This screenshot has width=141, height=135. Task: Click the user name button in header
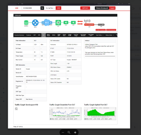click(x=102, y=8)
